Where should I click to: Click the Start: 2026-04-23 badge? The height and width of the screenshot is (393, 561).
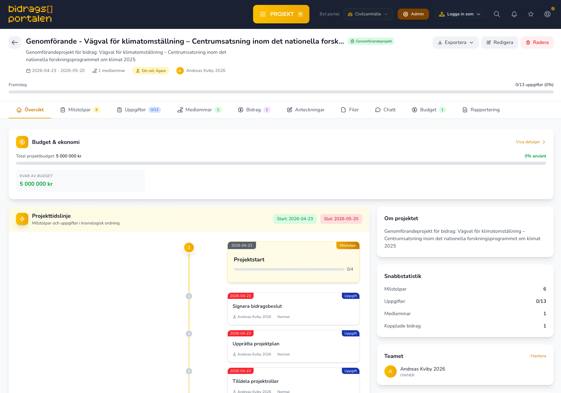[x=295, y=219]
